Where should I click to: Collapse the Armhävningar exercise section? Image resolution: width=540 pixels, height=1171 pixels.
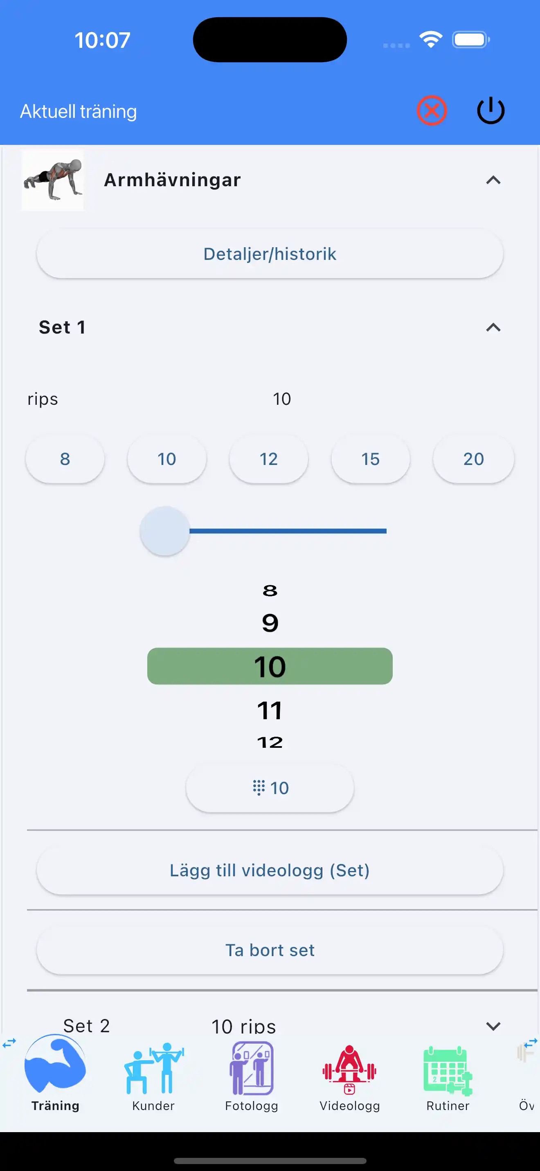[x=493, y=181]
